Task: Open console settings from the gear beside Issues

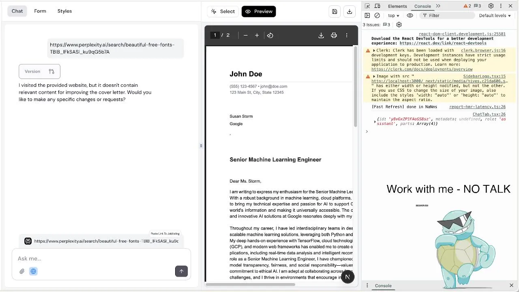Action: pos(399,25)
